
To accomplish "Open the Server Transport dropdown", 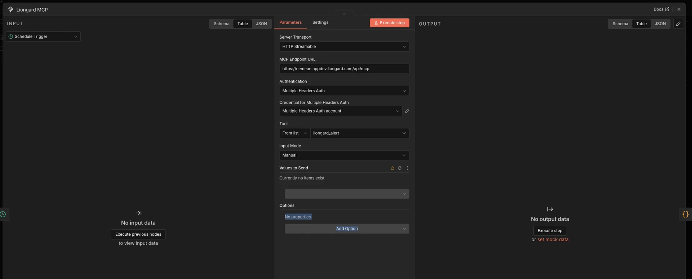I will point(344,46).
